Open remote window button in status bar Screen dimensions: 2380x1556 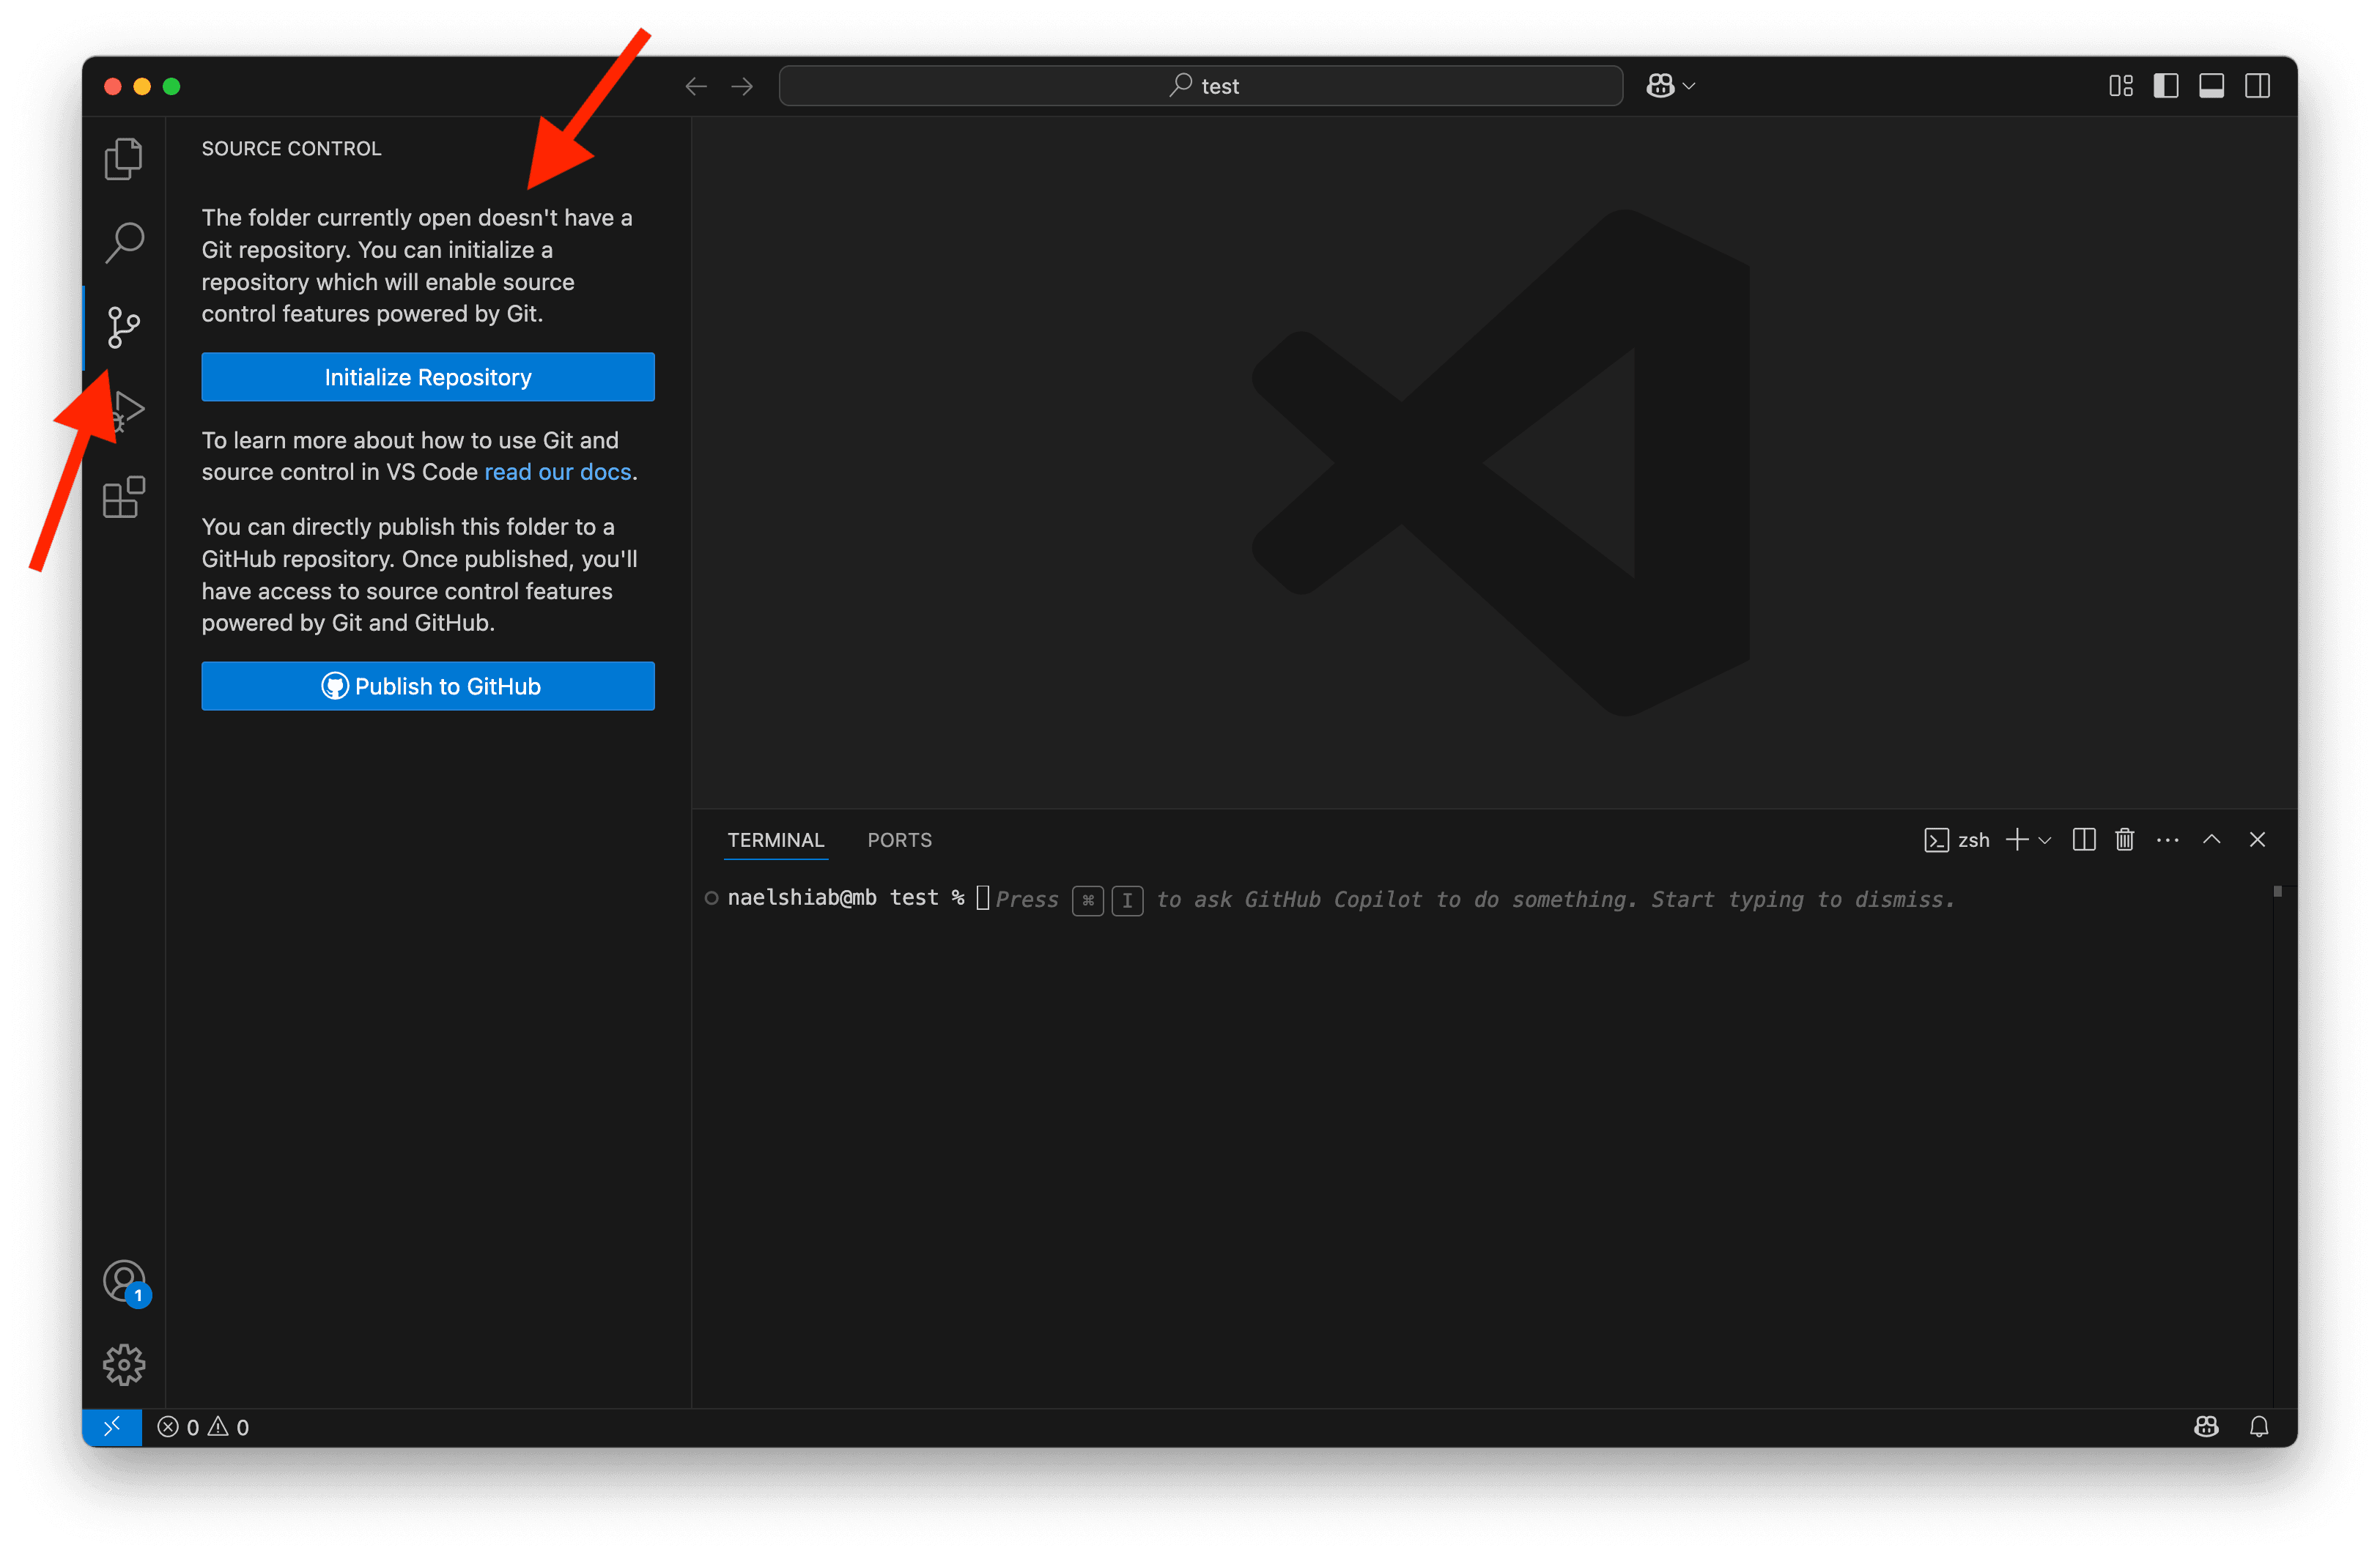112,1427
